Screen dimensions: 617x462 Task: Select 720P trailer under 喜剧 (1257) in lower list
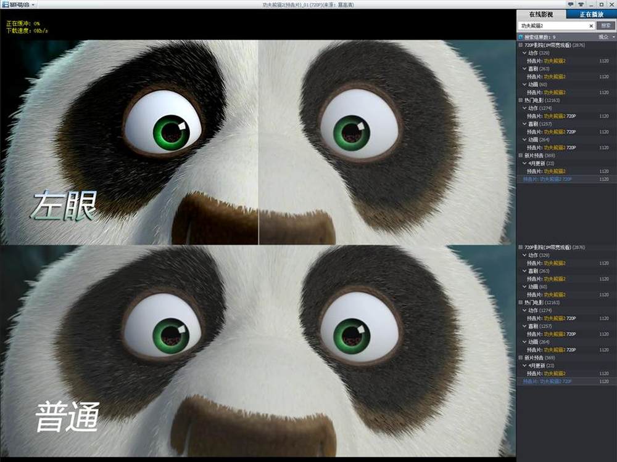click(566, 334)
